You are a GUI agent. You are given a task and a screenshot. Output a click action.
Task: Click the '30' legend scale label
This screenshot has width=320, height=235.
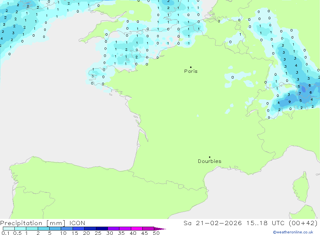(x=110, y=233)
